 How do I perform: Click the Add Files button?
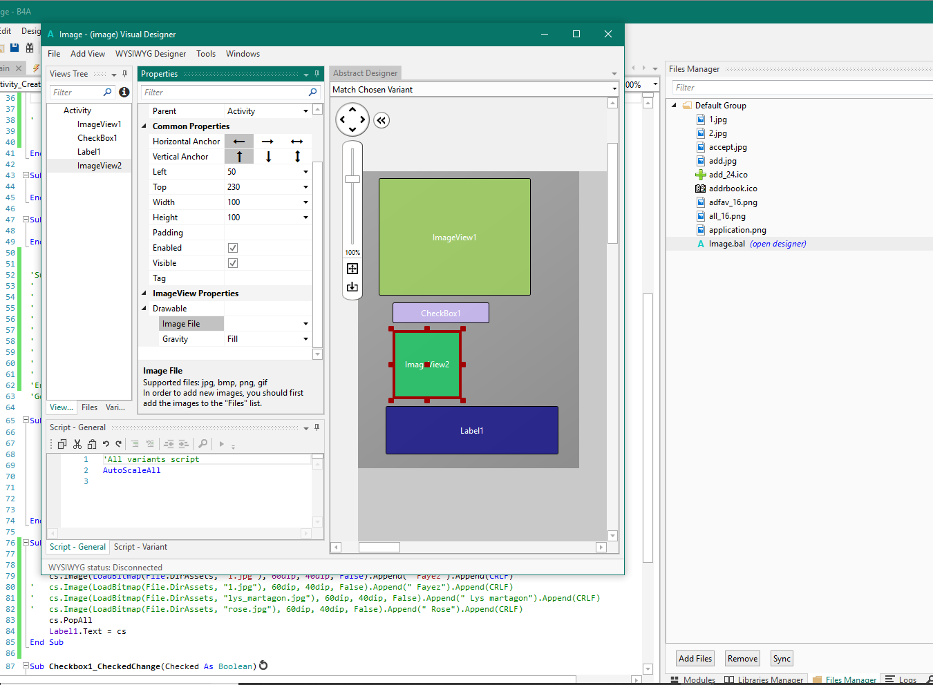tap(695, 659)
